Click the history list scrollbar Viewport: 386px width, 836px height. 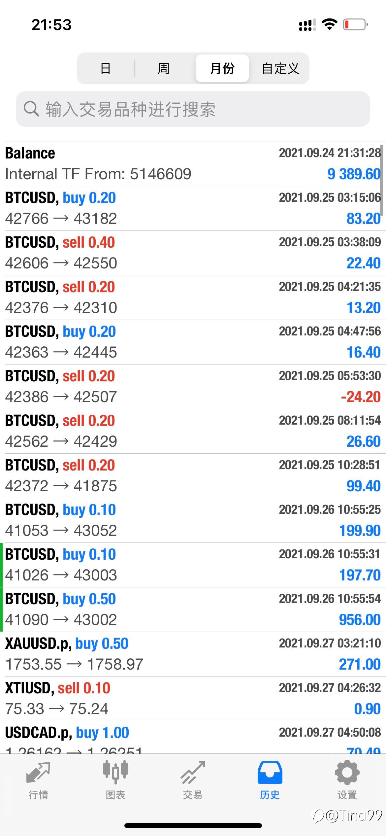[382, 180]
